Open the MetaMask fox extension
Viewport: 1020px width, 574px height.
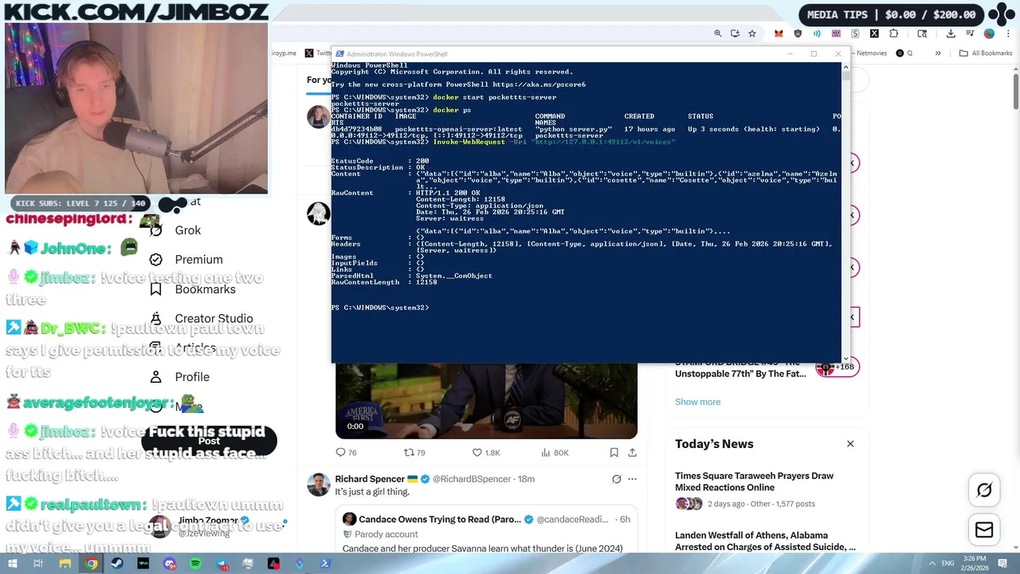click(x=779, y=33)
